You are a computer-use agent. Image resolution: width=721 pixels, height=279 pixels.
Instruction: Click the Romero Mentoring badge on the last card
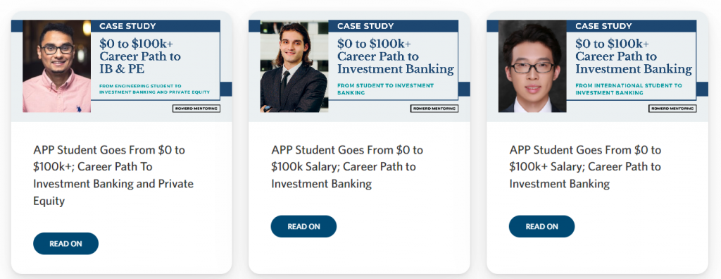pyautogui.click(x=672, y=108)
